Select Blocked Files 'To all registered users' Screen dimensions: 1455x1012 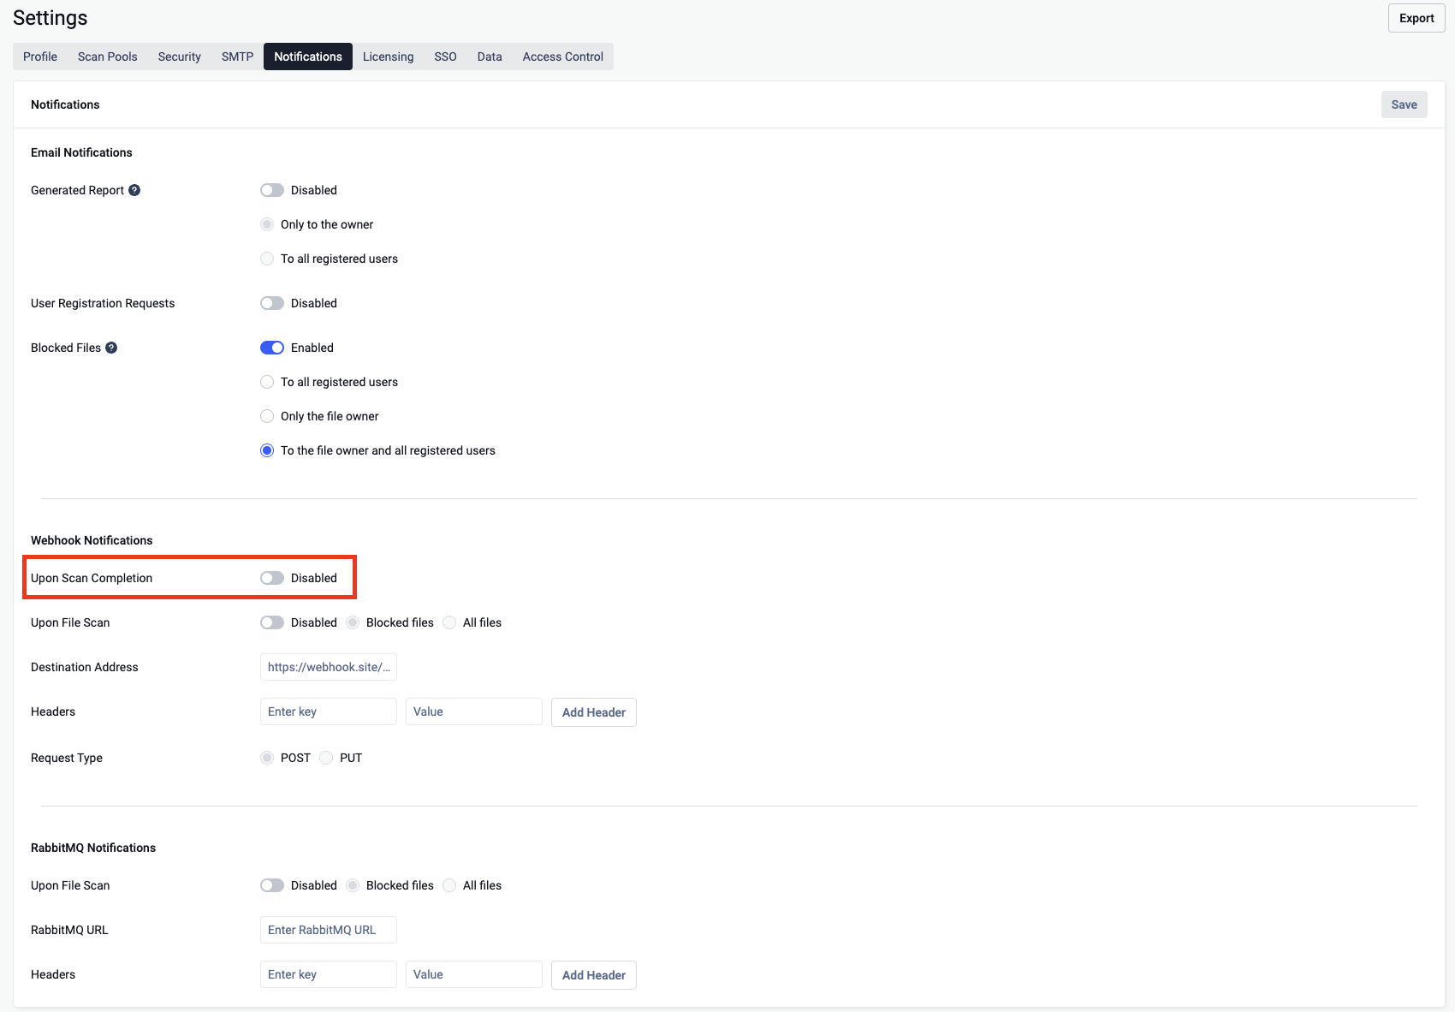pyautogui.click(x=267, y=382)
